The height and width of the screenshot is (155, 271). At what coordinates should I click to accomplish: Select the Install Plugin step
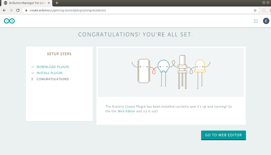click(x=49, y=73)
